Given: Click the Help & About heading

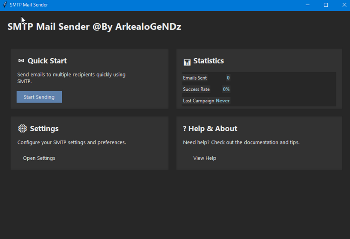Looking at the screenshot, I should point(213,129).
